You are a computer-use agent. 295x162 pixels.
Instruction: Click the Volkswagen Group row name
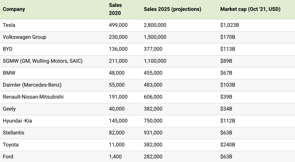pos(24,37)
